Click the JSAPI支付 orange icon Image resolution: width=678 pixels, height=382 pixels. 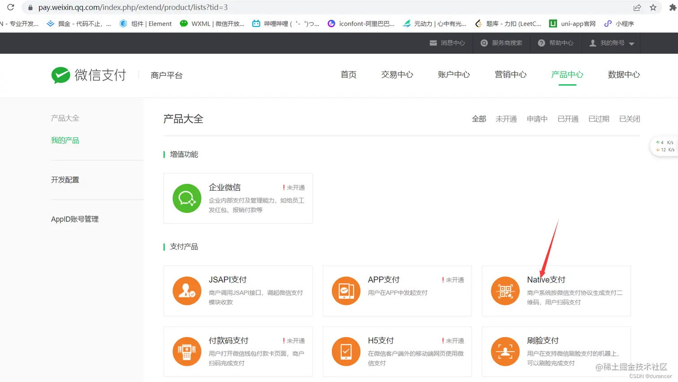(187, 291)
